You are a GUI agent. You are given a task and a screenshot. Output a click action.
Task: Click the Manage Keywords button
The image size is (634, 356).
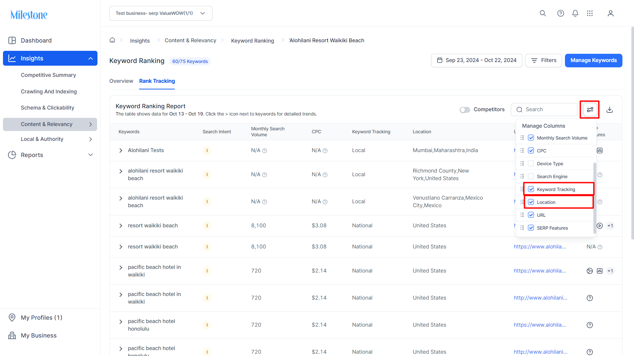click(x=593, y=60)
